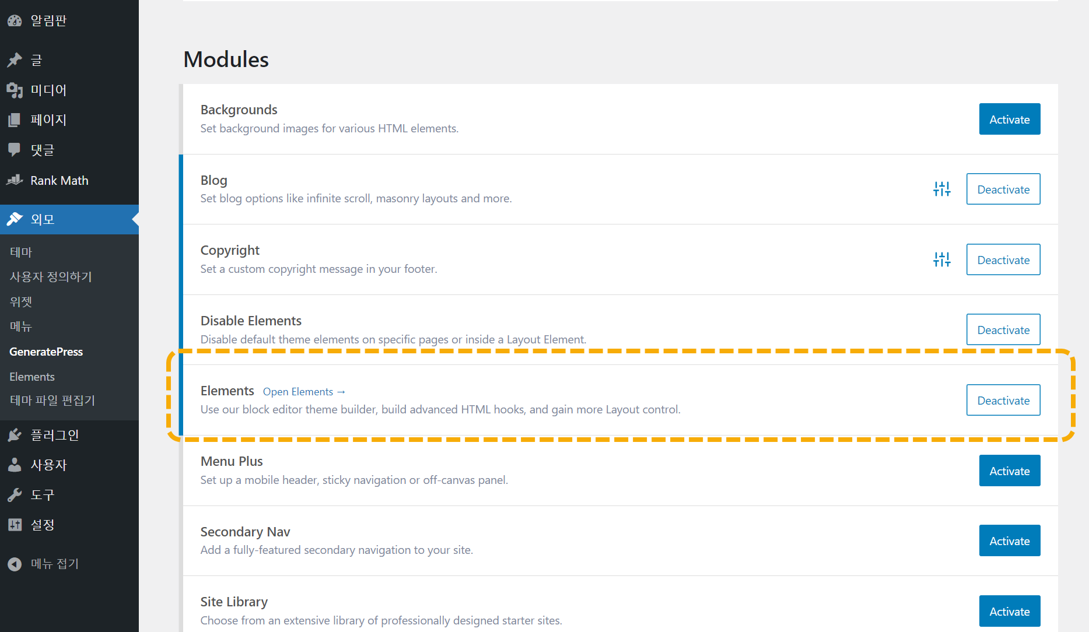1089x632 pixels.
Task: Activate the Secondary Nav module
Action: pos(1010,540)
